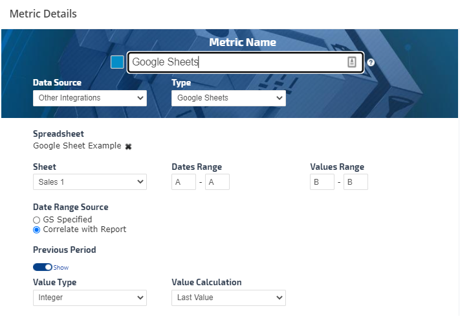Screen dimensions: 460x317
Task: Click the autofill icon inside Metric Name field
Action: pos(352,62)
